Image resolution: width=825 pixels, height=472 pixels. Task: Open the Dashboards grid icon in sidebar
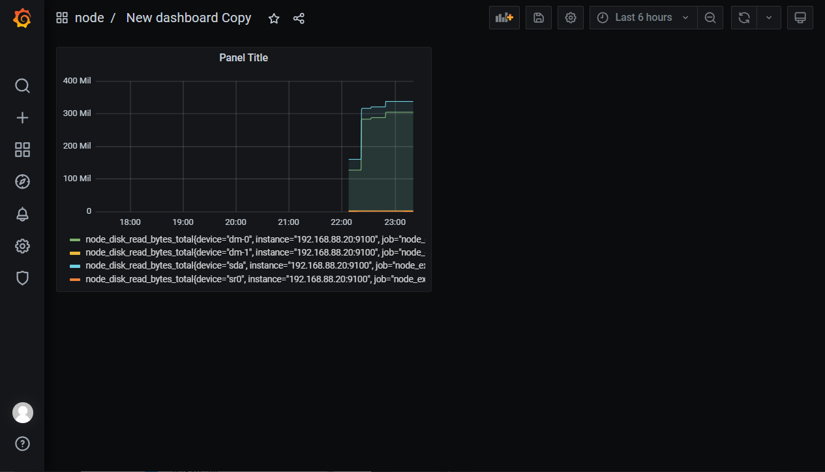pyautogui.click(x=22, y=150)
